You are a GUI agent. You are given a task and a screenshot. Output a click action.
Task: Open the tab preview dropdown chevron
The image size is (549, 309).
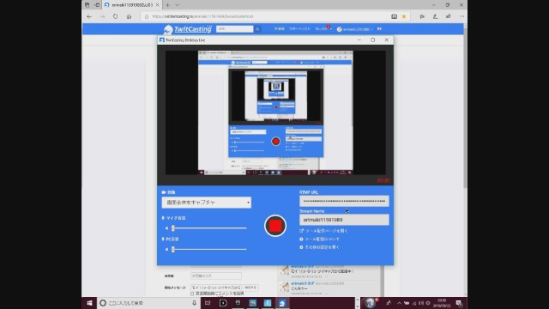coord(178,5)
